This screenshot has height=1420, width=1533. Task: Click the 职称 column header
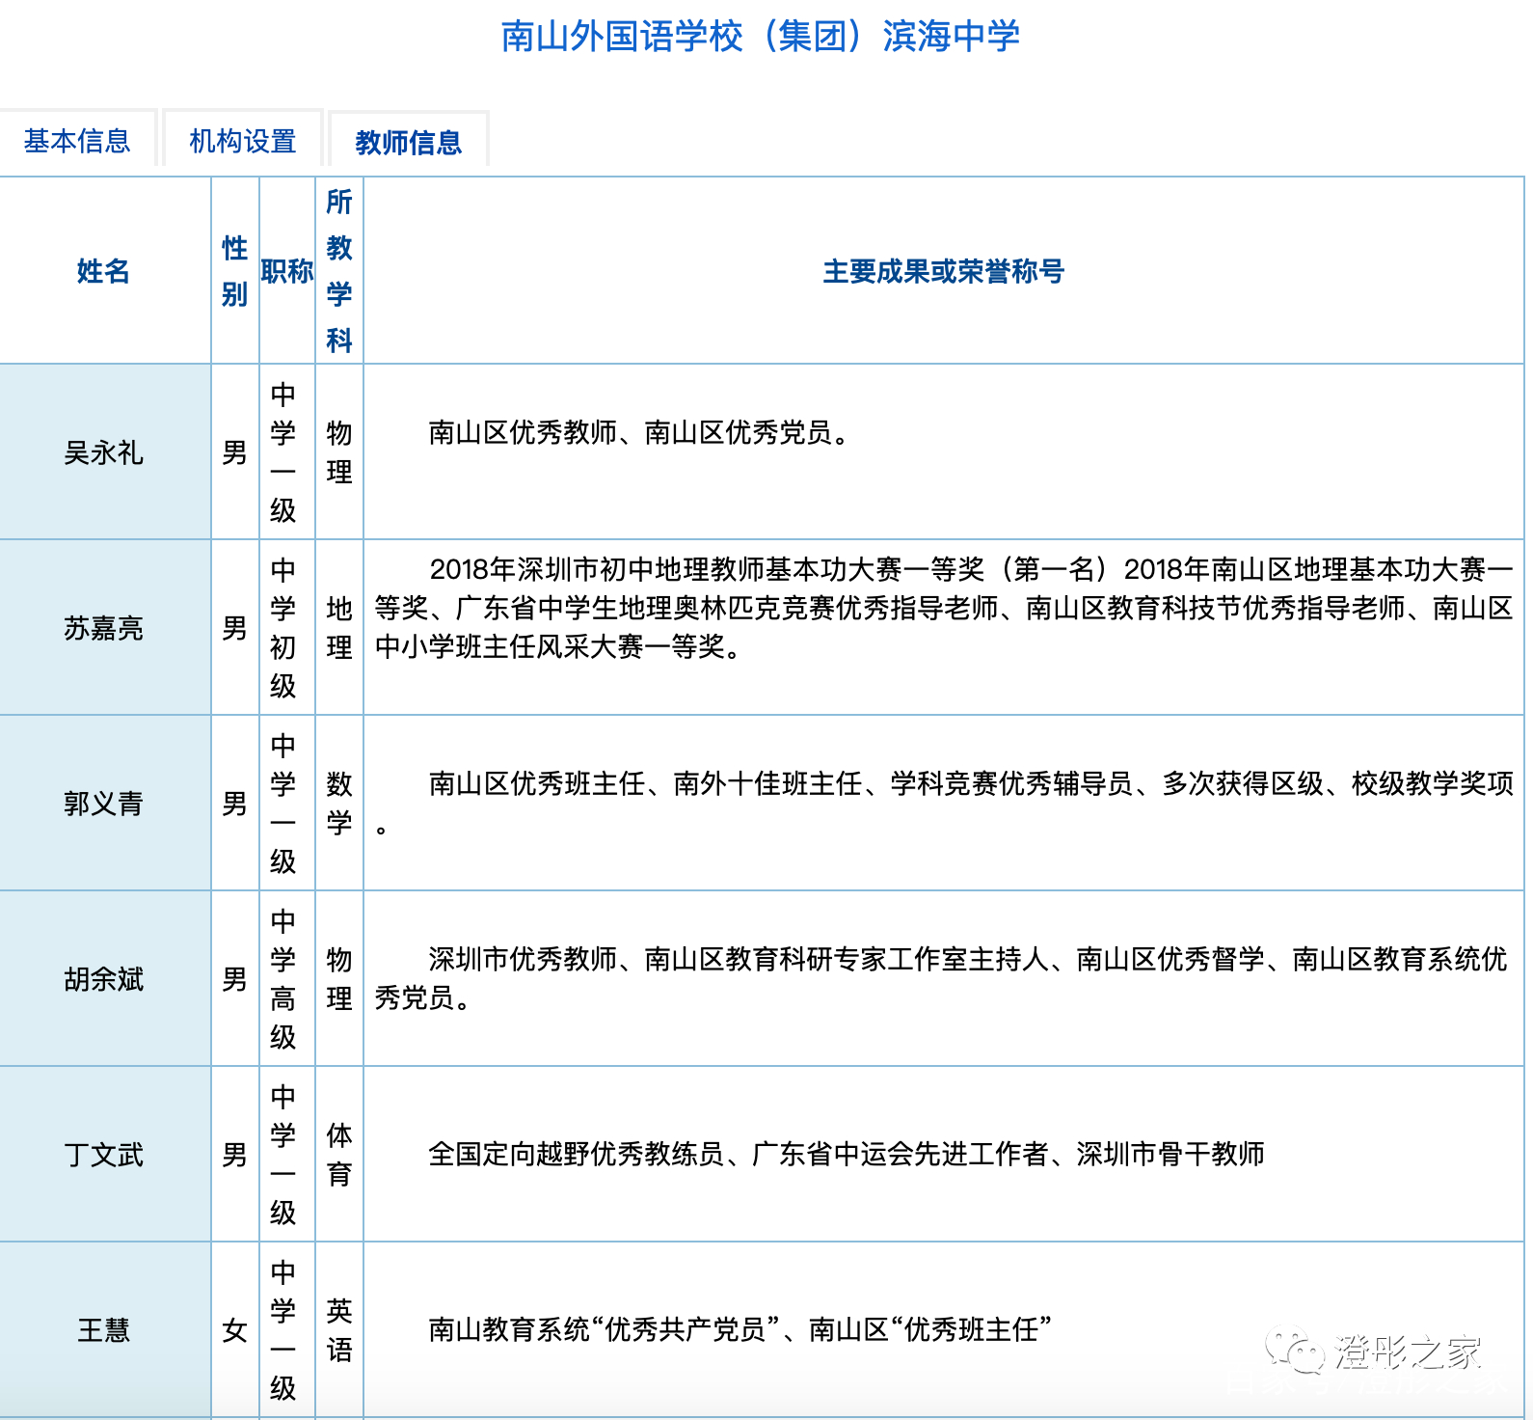pyautogui.click(x=287, y=271)
